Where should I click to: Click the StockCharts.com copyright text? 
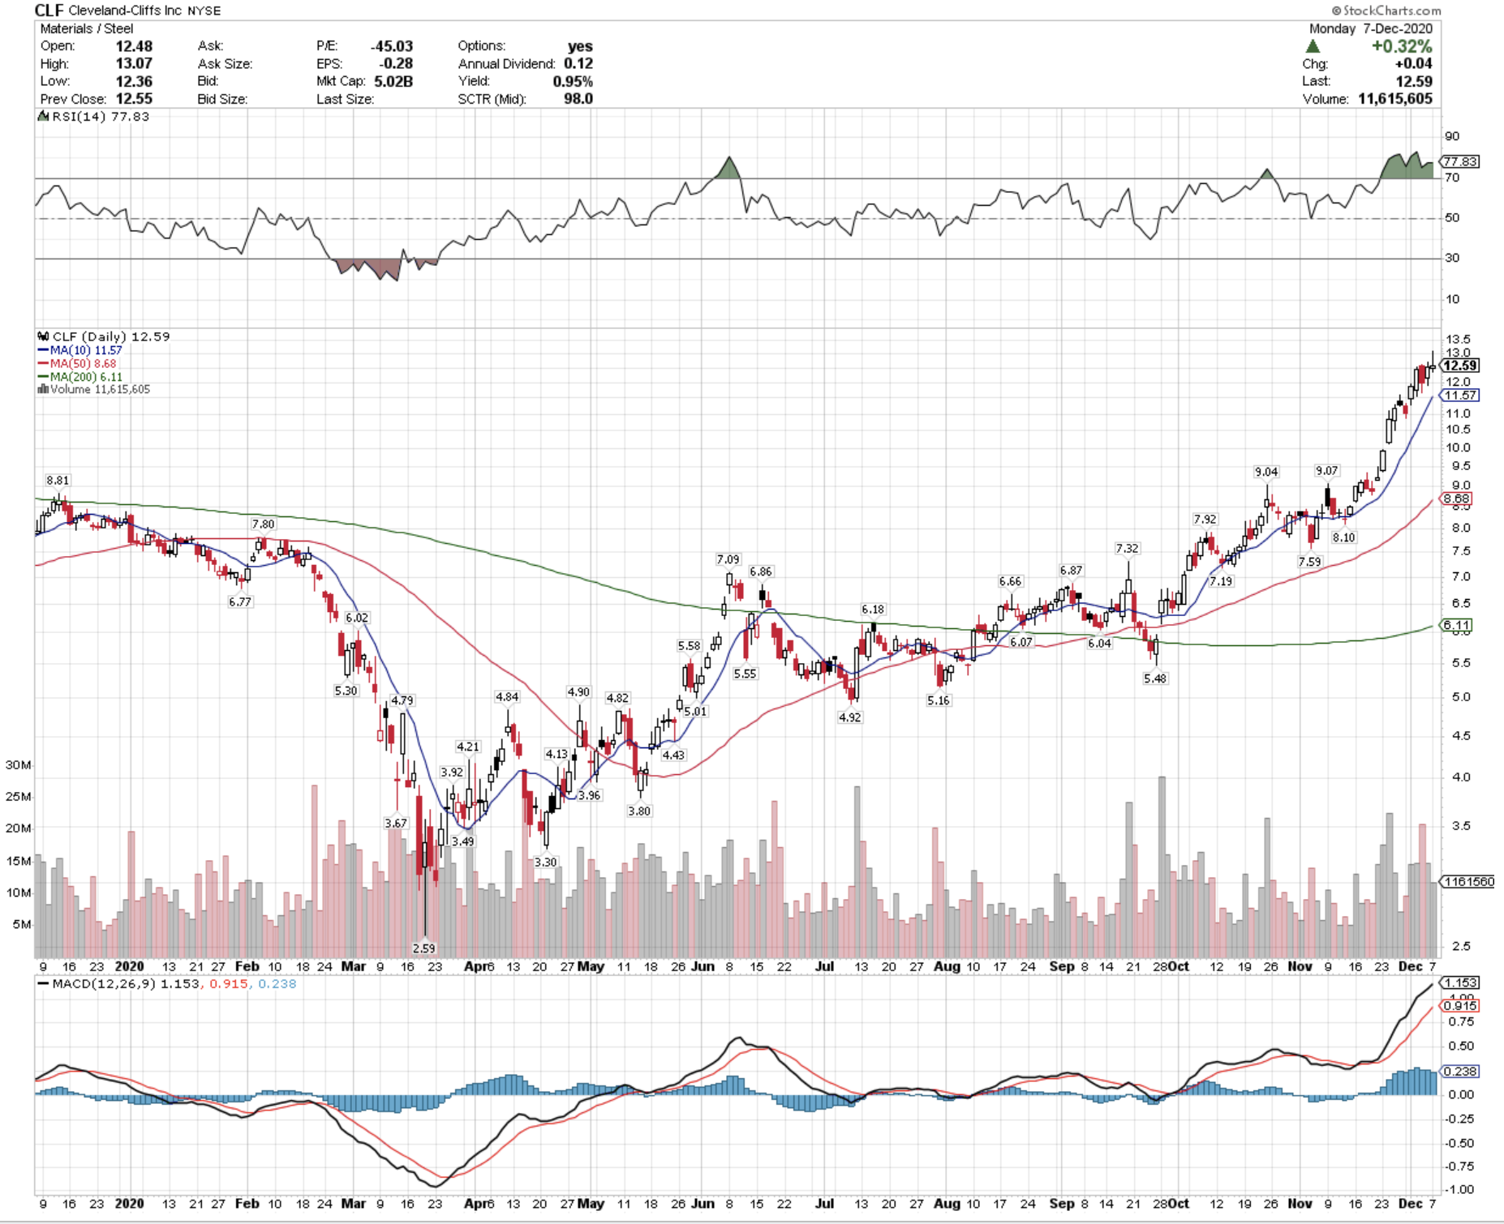pos(1386,11)
